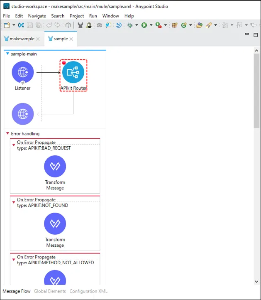
Task: Click the scroll up arrow of canvas scrollbar
Action: coord(256,51)
